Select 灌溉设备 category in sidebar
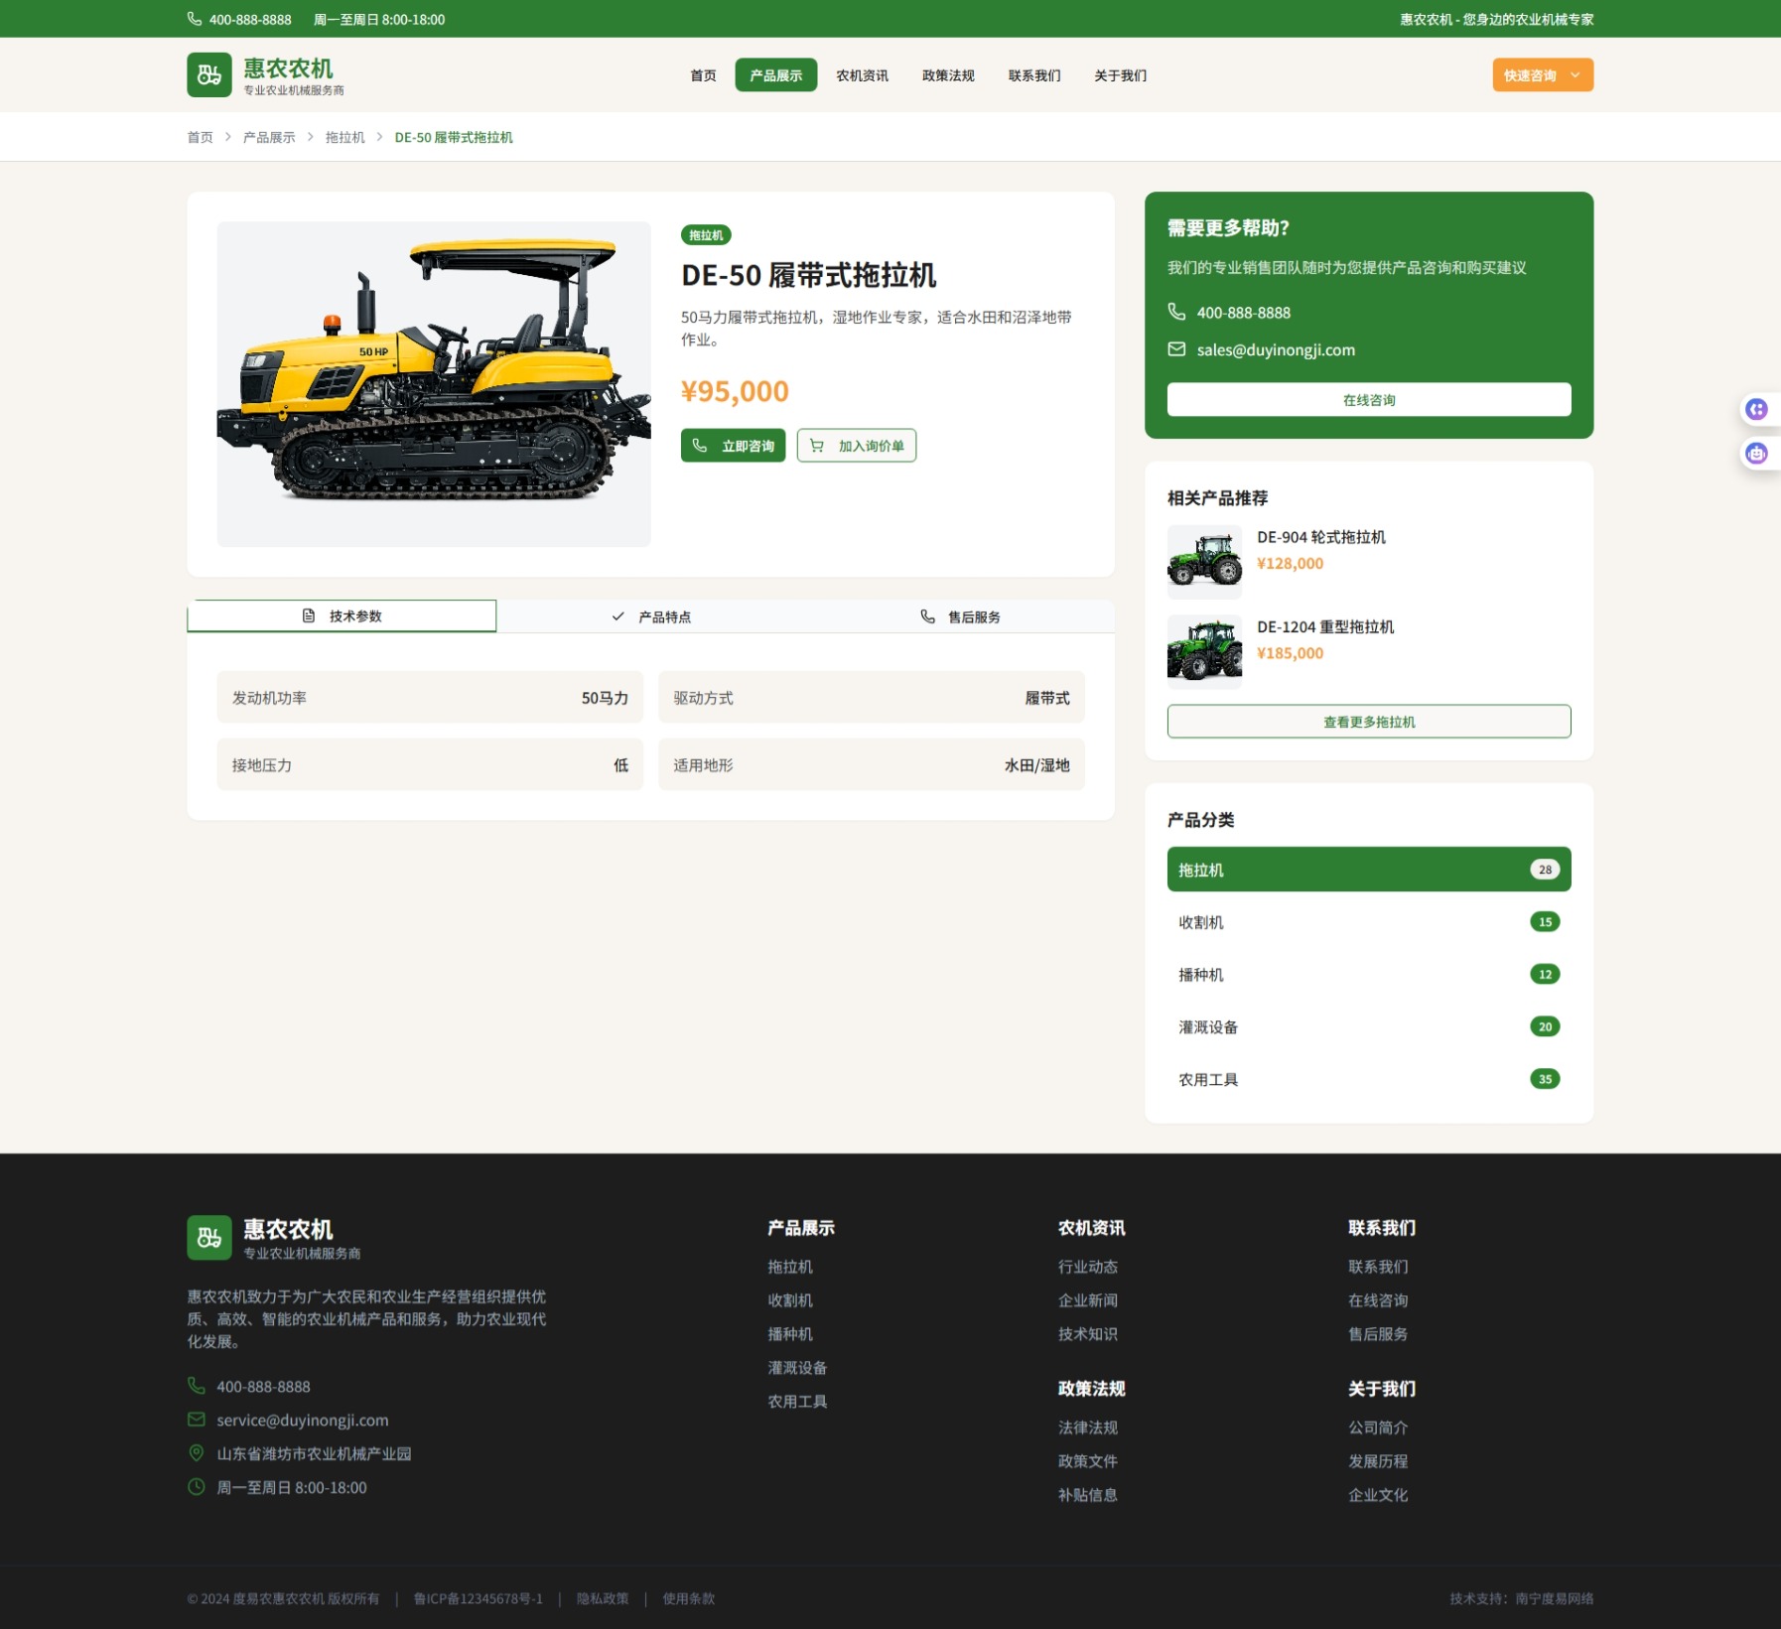 tap(1368, 1027)
